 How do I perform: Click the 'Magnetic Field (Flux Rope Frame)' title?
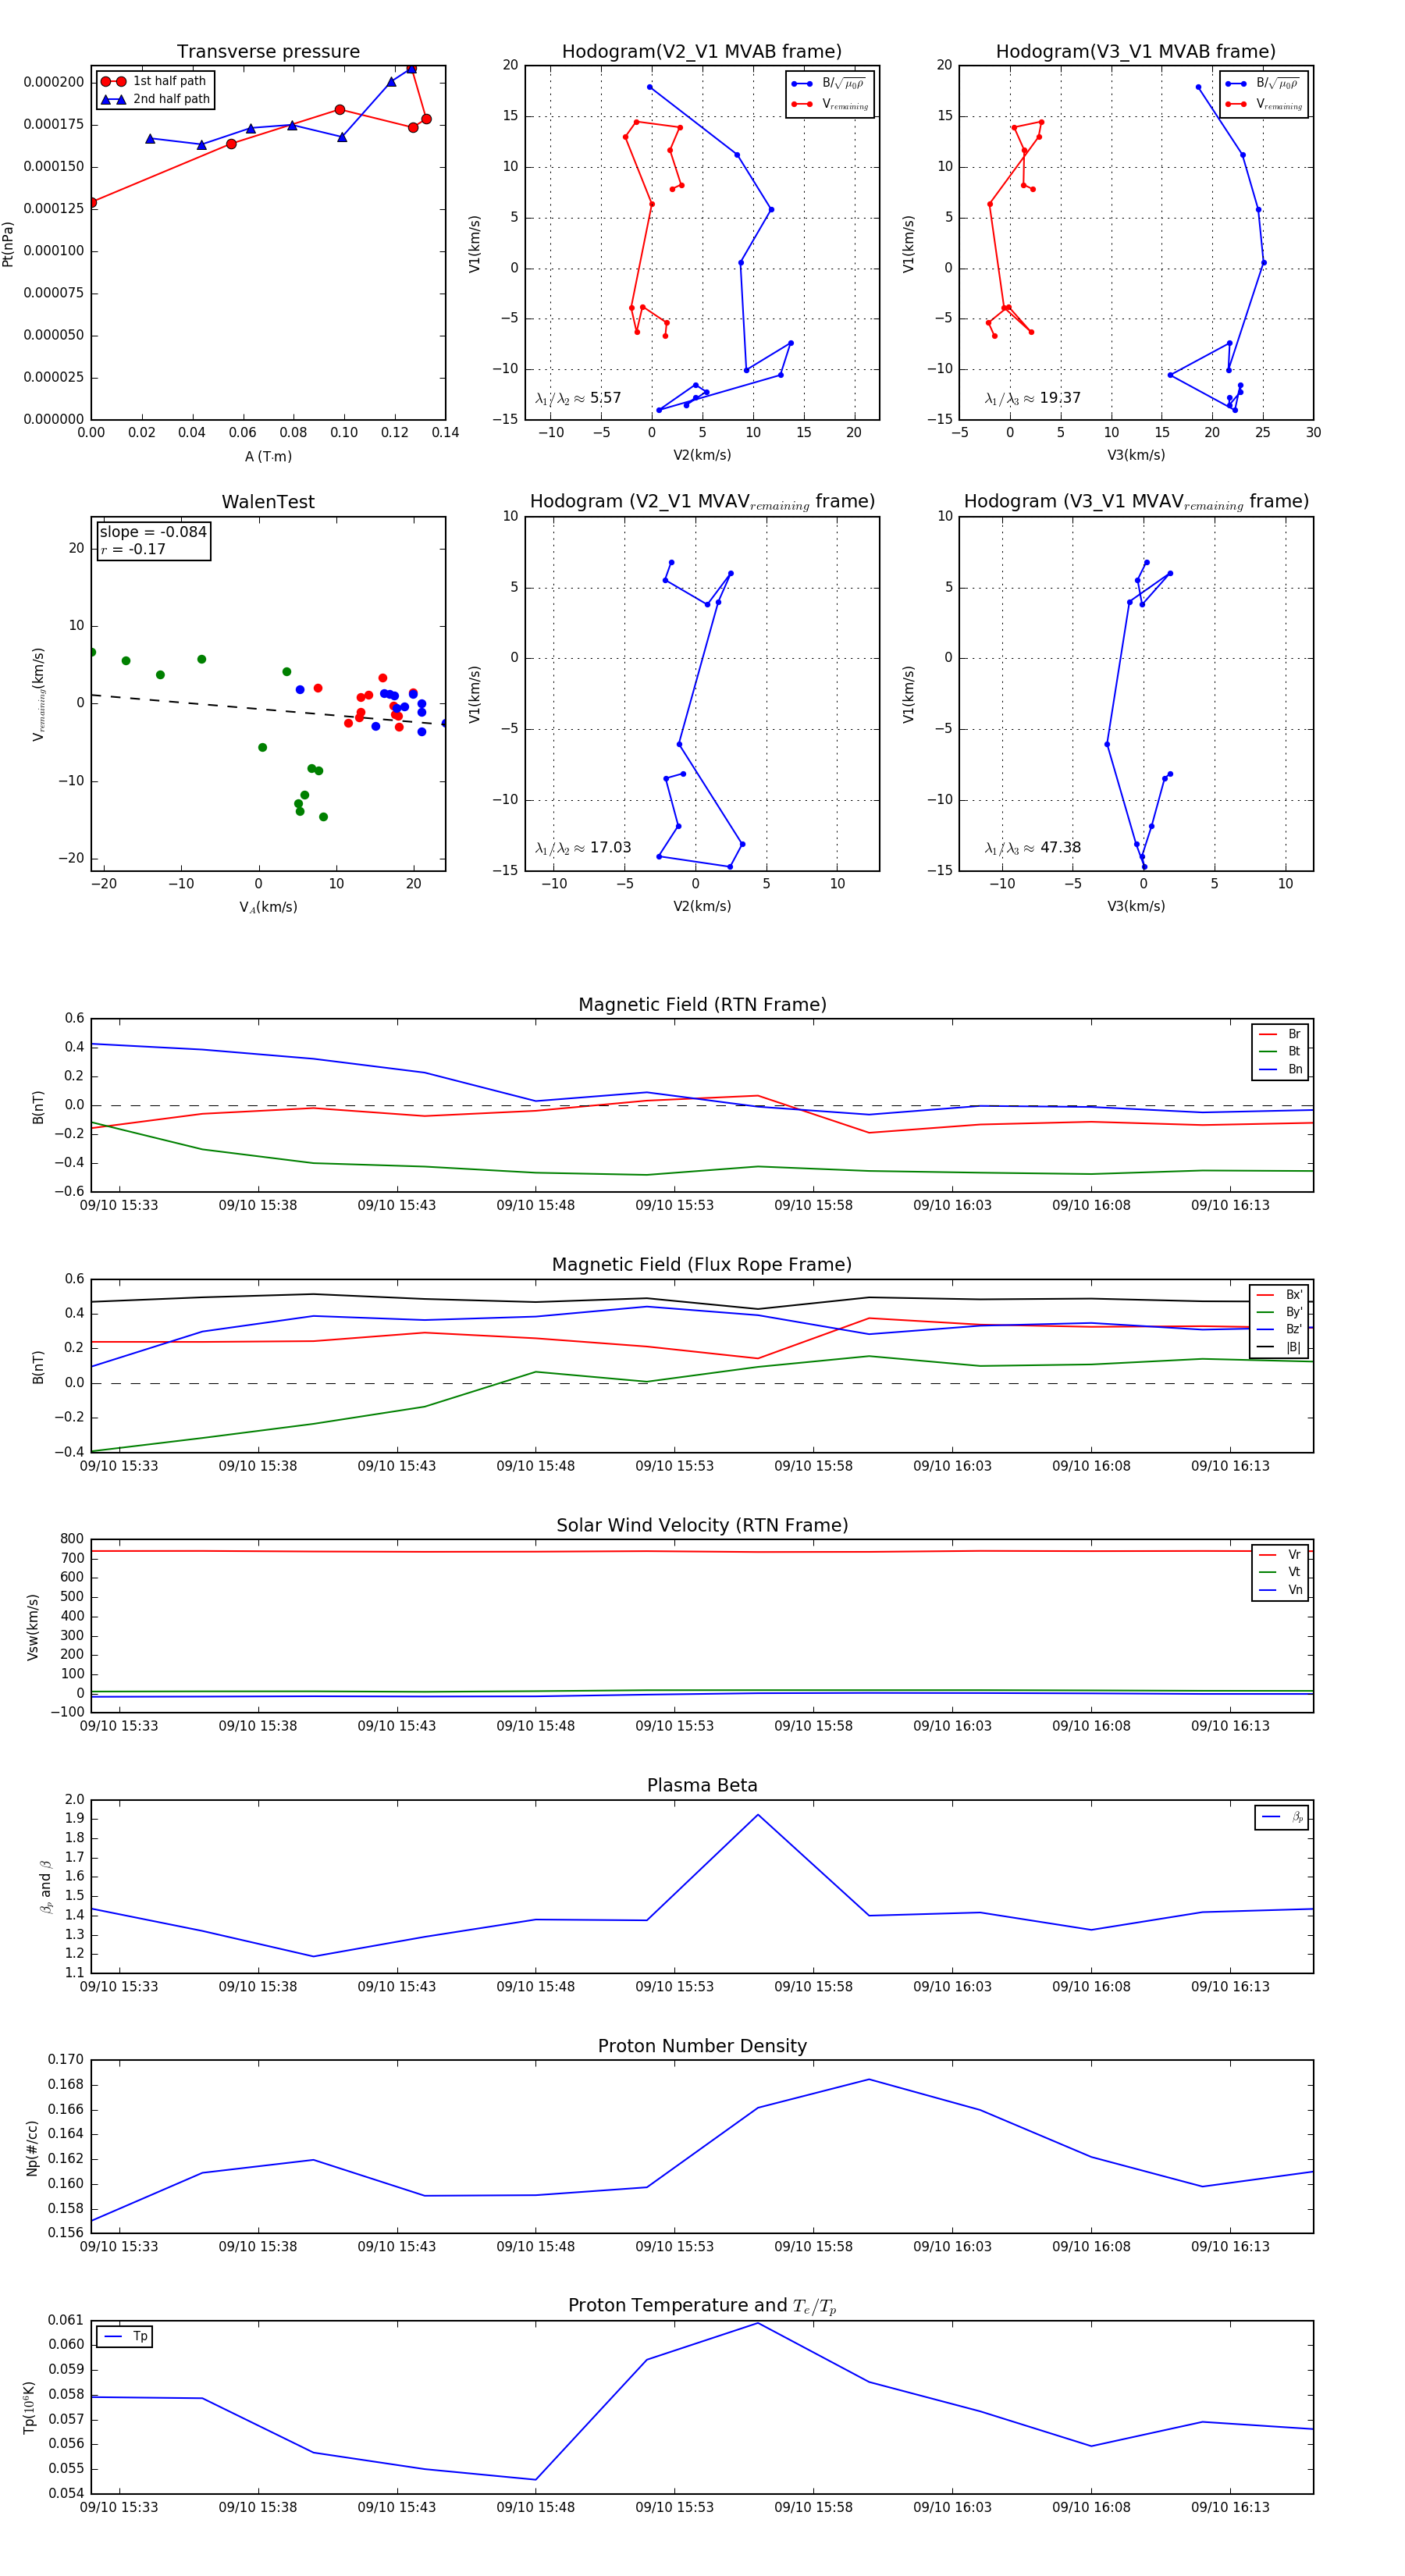point(701,1264)
